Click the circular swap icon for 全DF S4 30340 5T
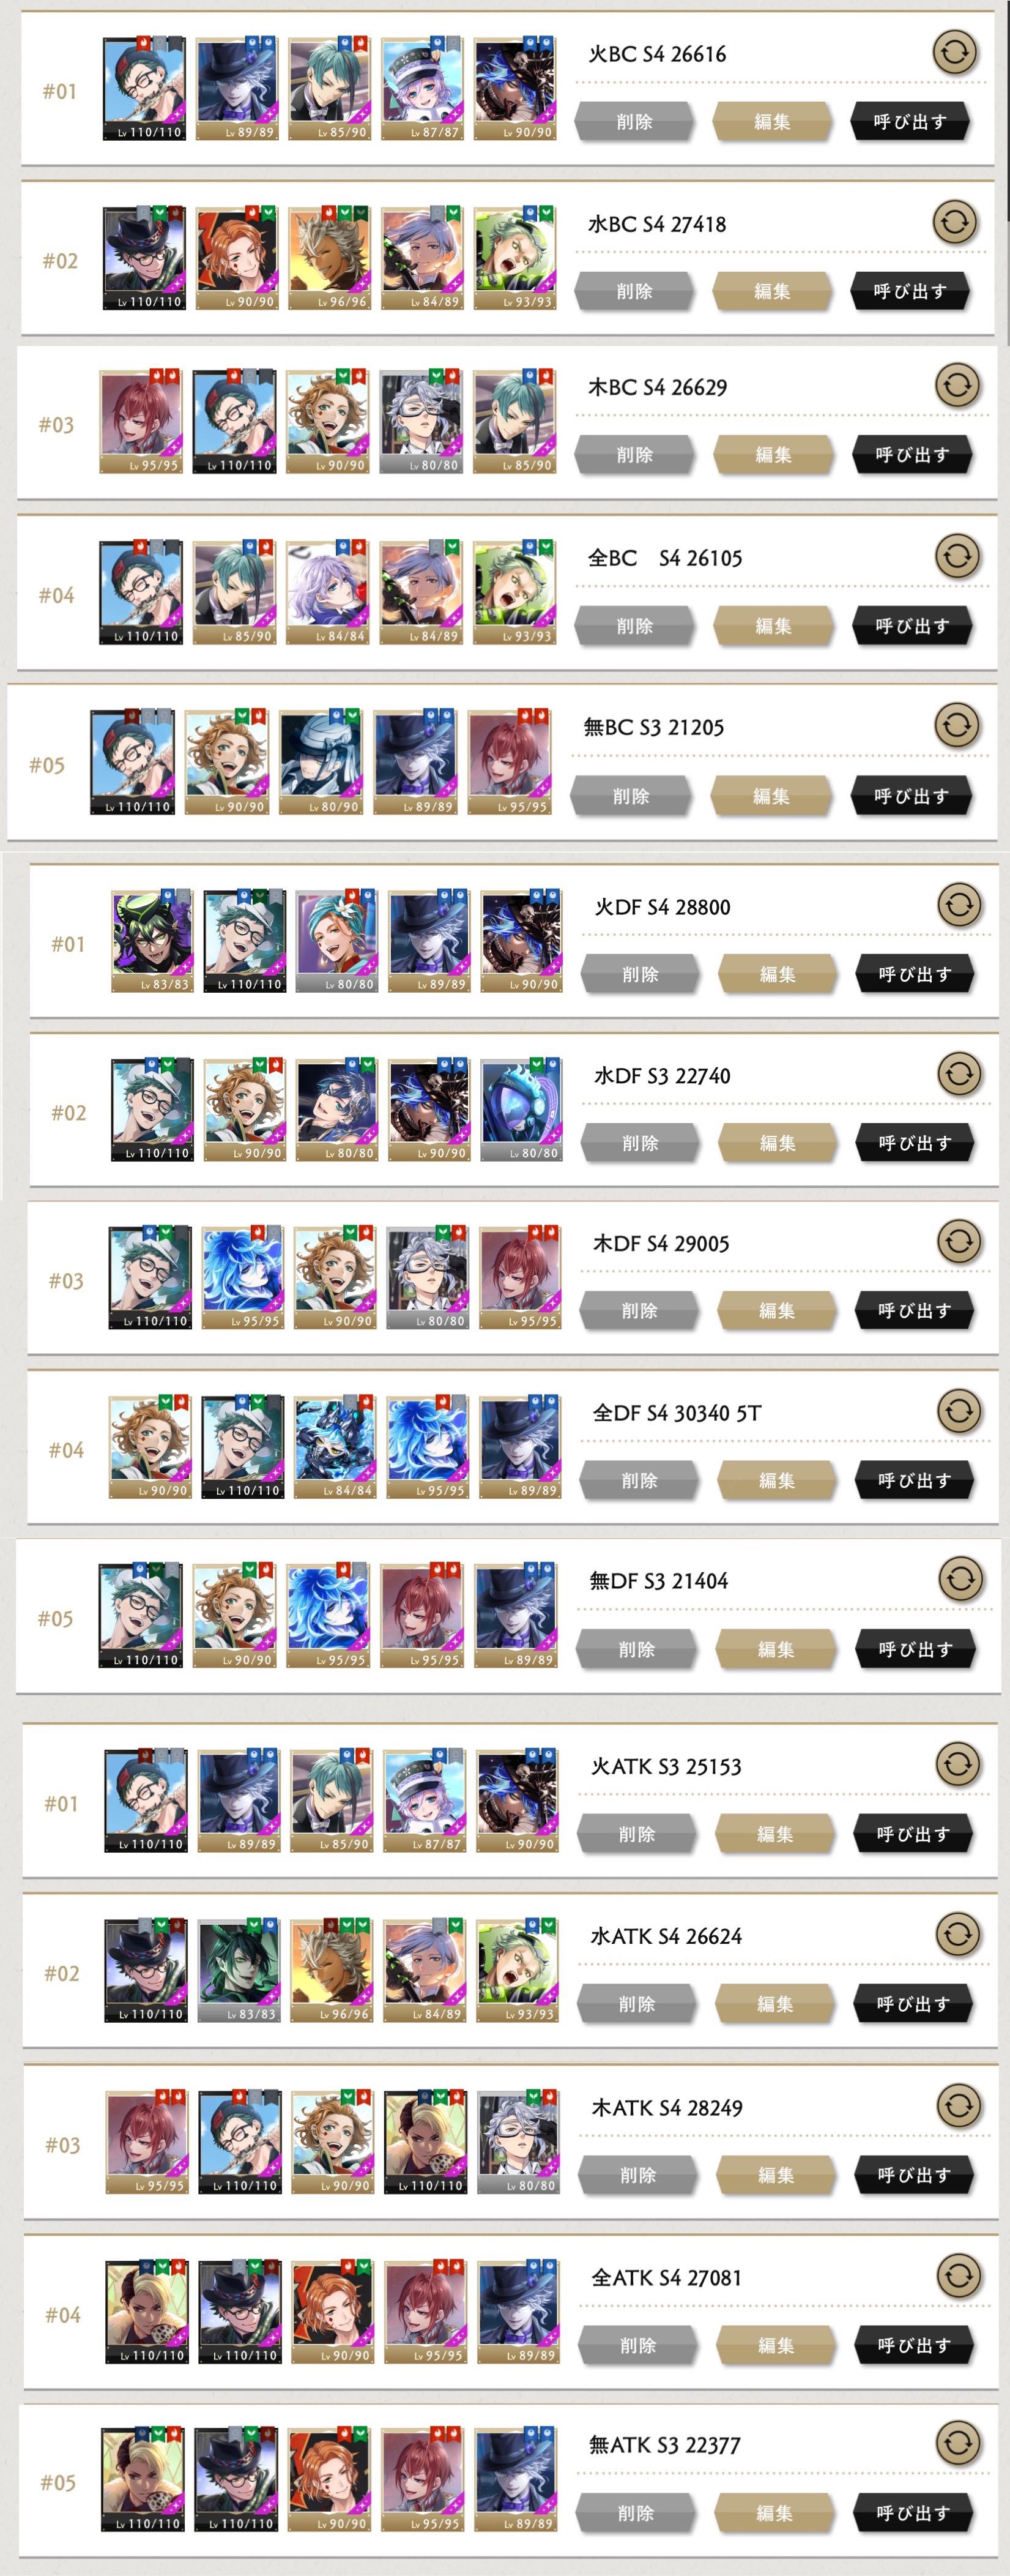Viewport: 1010px width, 2576px height. pyautogui.click(x=959, y=1411)
